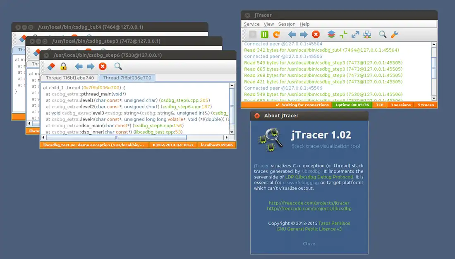This screenshot has width=455, height=259.
Task: Click scroll-up arrow in csdbg_step6 trace
Action: [x=232, y=86]
